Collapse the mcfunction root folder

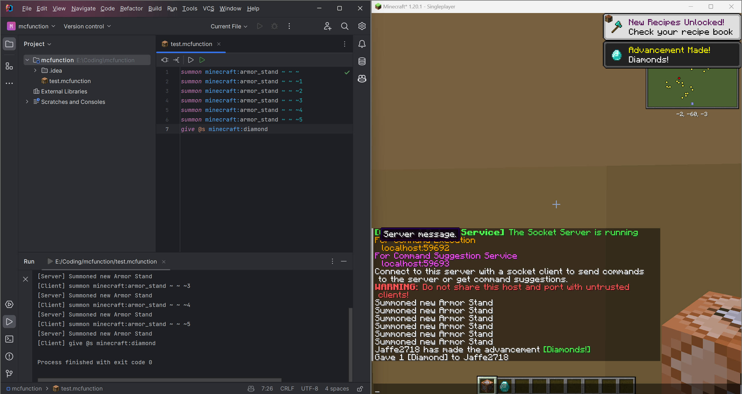pos(27,60)
